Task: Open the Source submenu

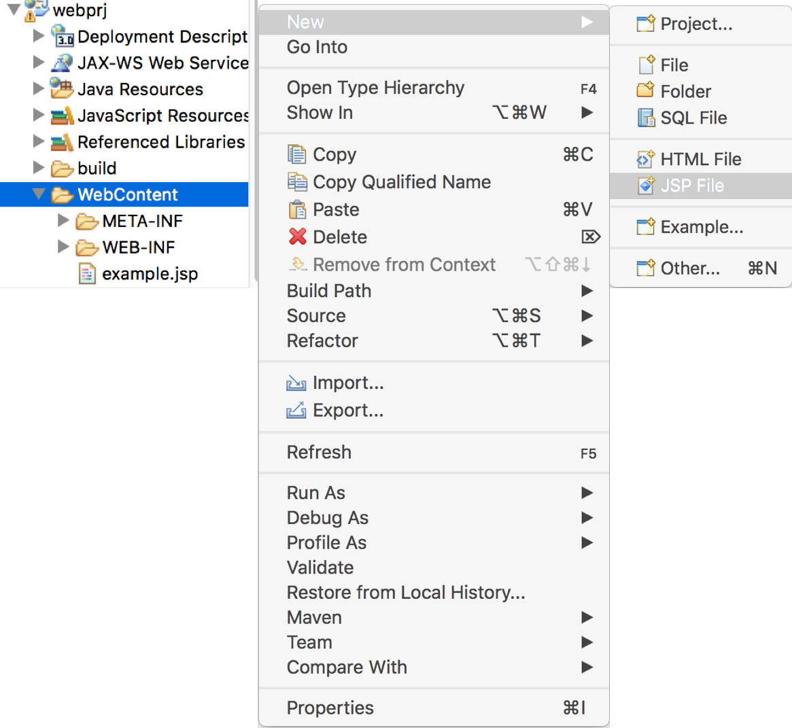Action: tap(434, 316)
